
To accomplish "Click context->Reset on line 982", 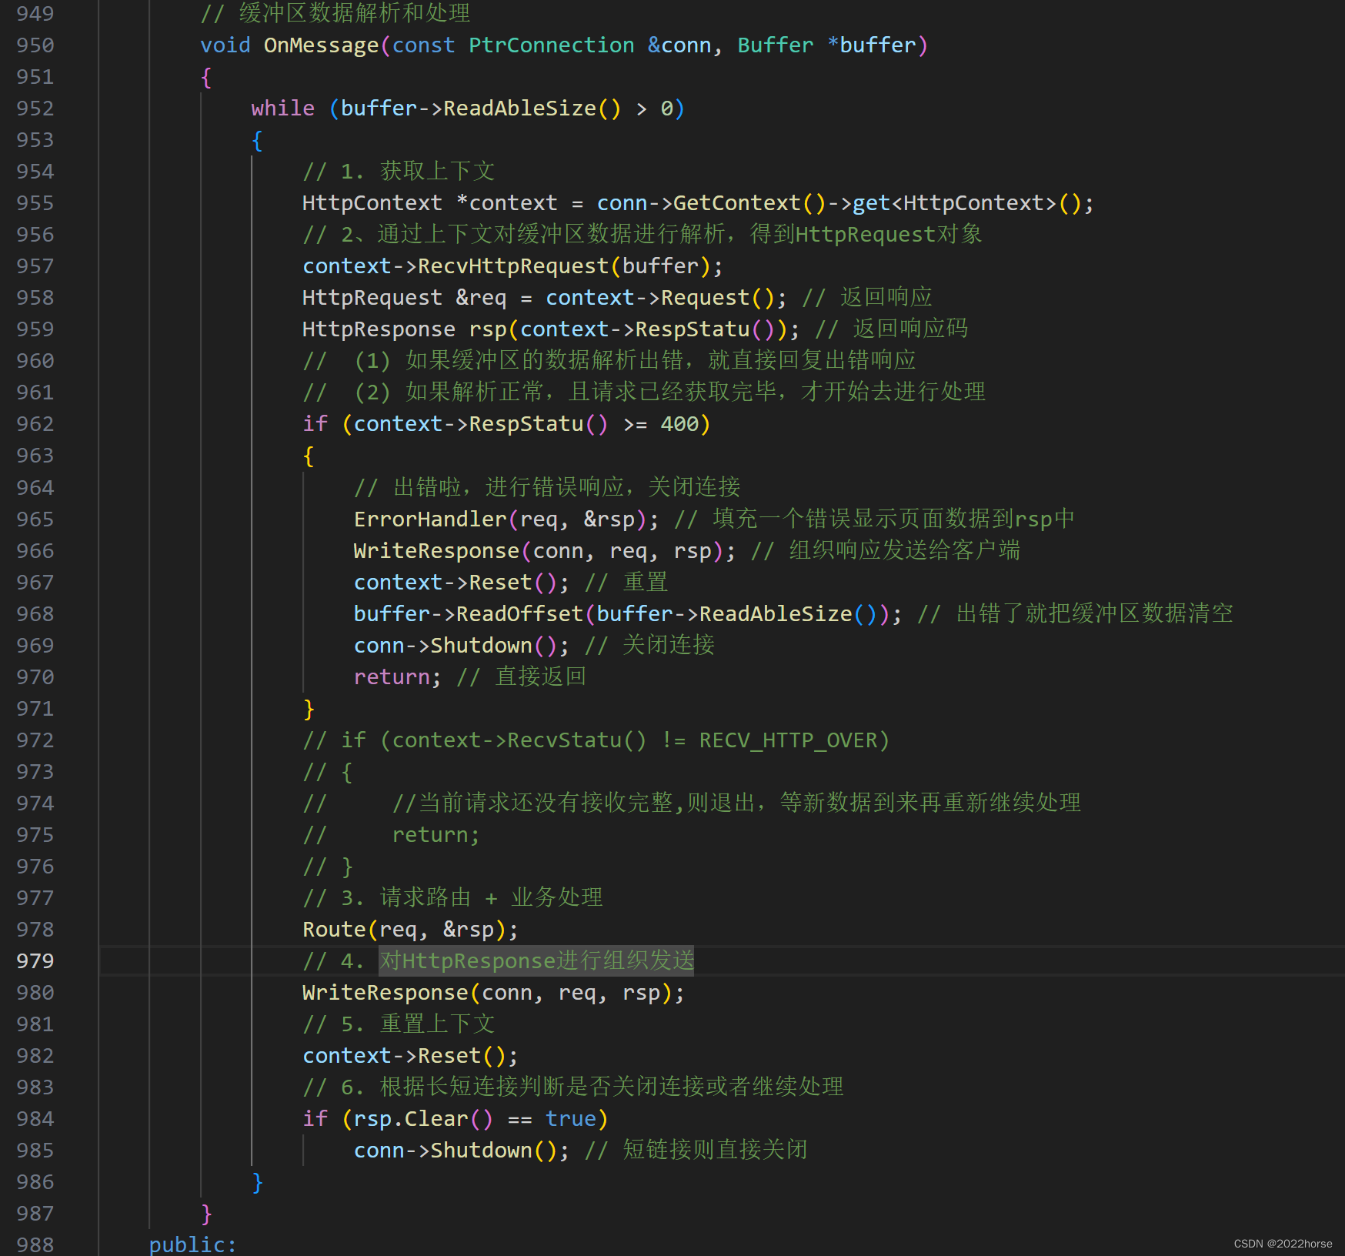I will [392, 1056].
